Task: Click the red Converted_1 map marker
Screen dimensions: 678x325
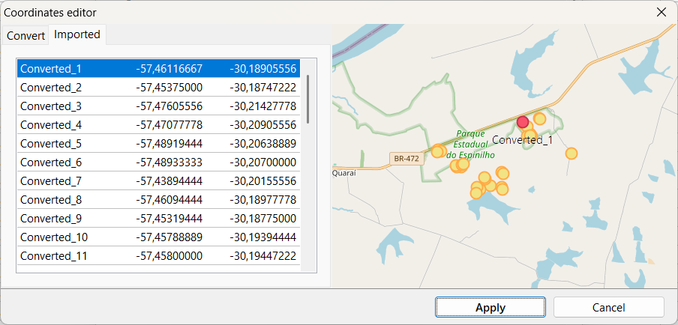Action: coord(523,122)
